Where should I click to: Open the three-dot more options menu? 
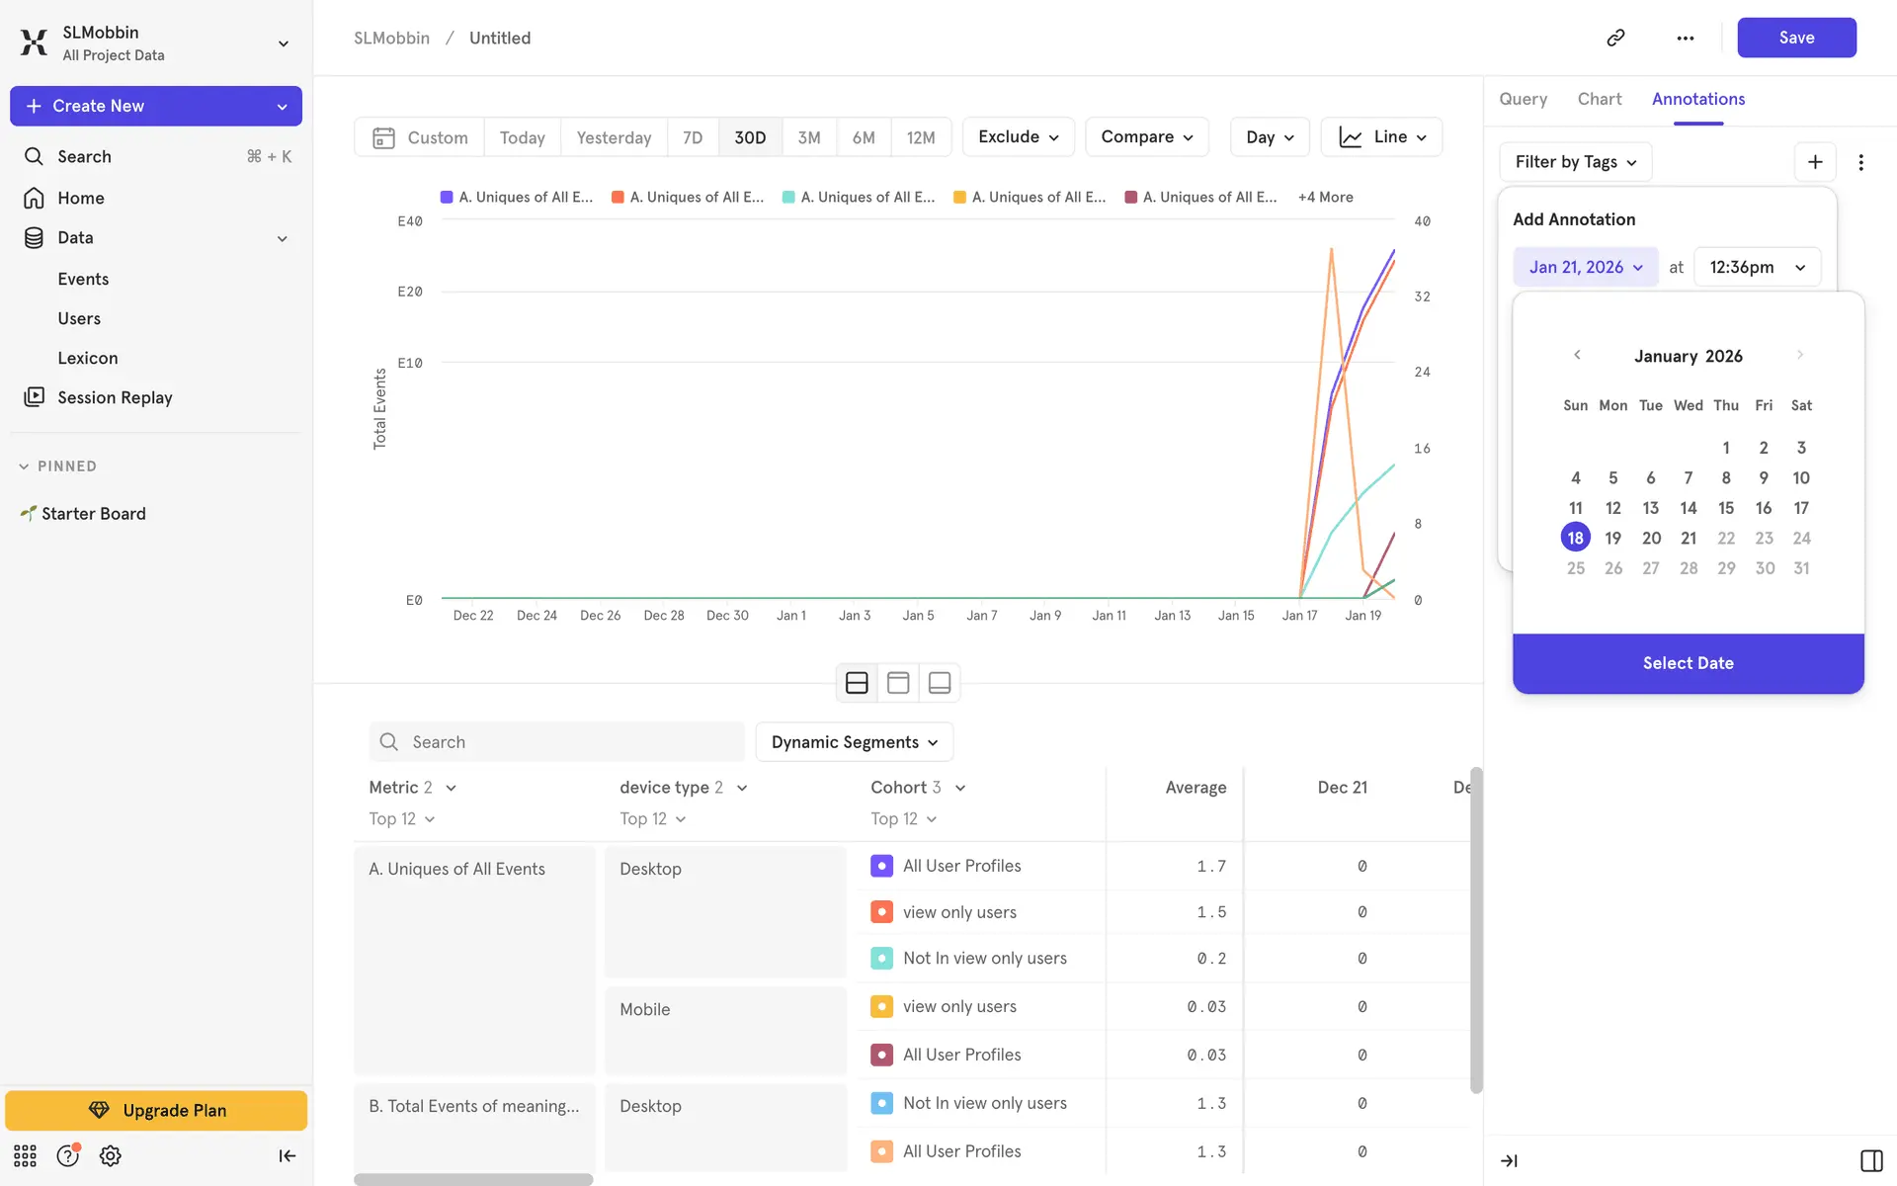coord(1685,38)
